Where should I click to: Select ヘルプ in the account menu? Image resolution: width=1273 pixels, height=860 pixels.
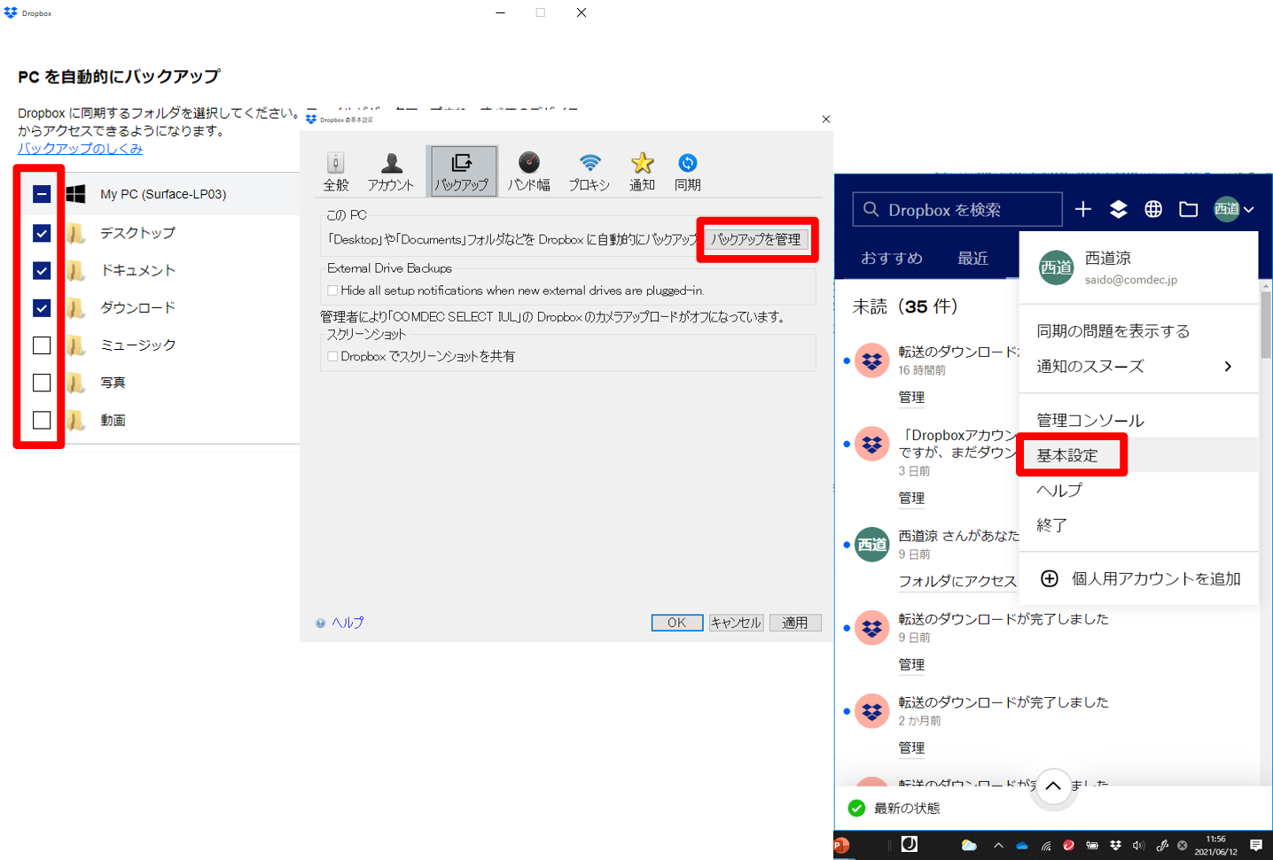click(x=1139, y=490)
